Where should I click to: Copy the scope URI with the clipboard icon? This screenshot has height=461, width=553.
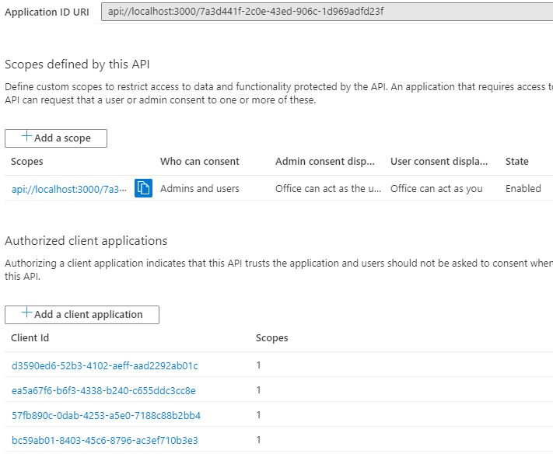(143, 188)
